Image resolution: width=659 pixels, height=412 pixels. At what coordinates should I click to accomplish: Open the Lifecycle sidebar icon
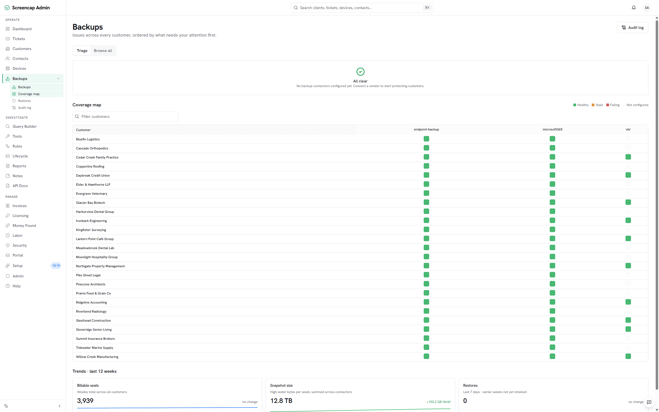[x=8, y=156]
